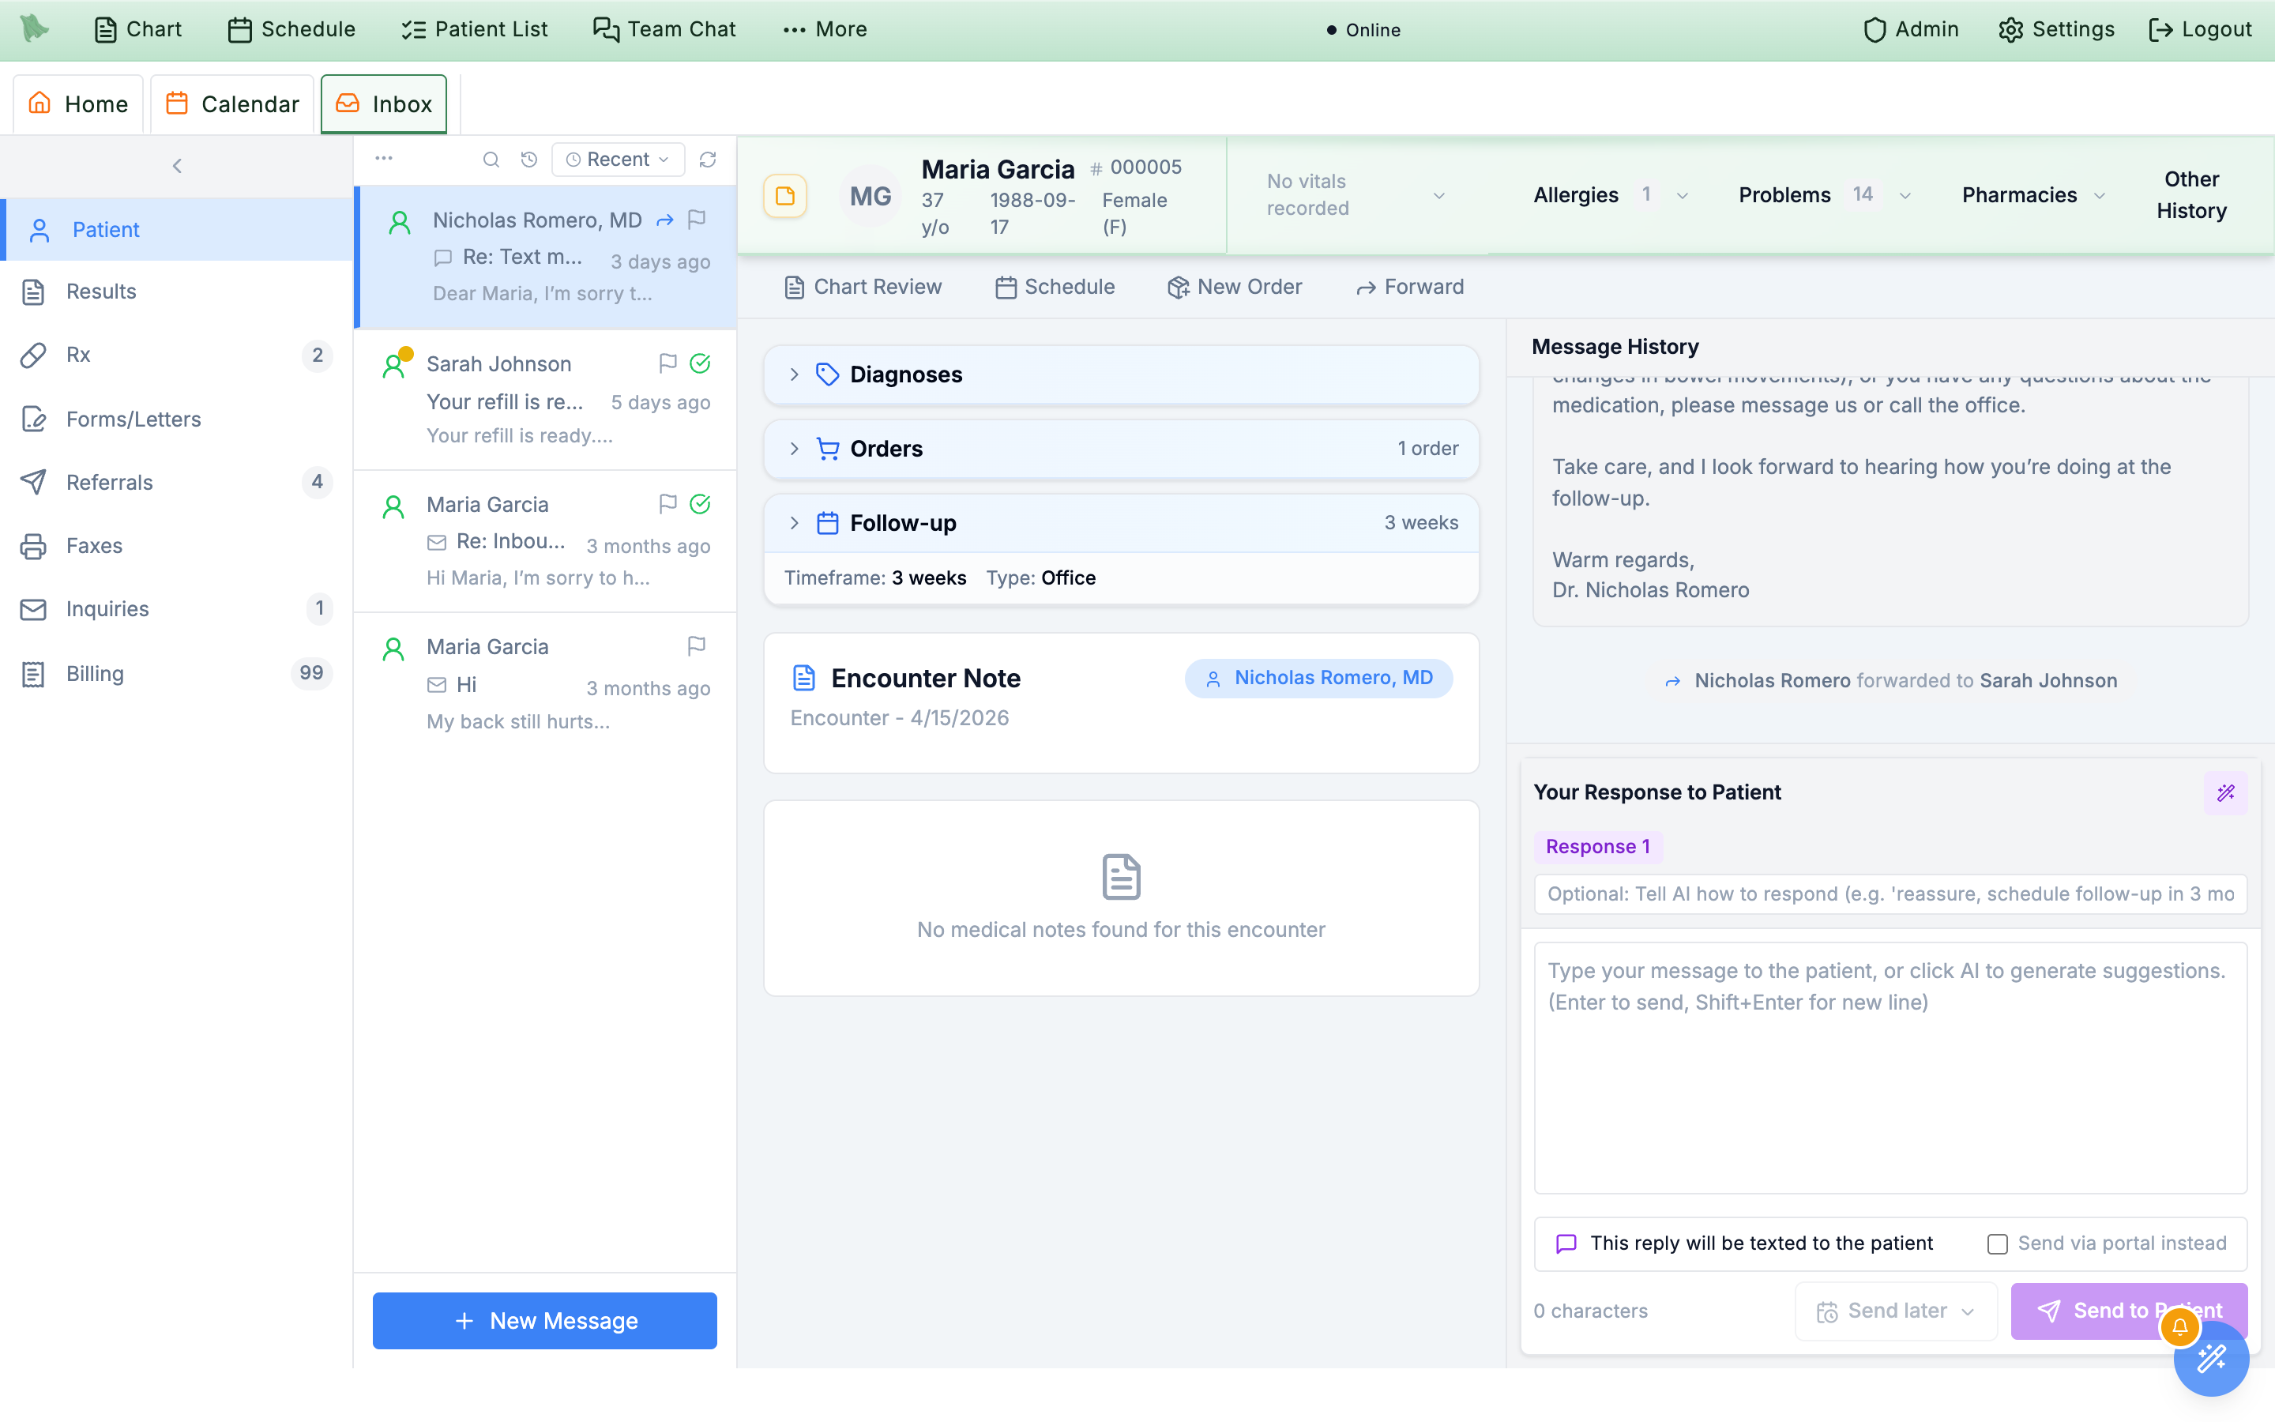Flag the Sarah Johnson message
This screenshot has height=1422, width=2275.
[x=667, y=363]
